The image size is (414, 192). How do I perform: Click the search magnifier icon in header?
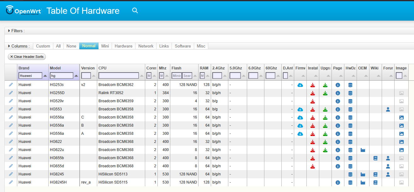[x=135, y=10]
